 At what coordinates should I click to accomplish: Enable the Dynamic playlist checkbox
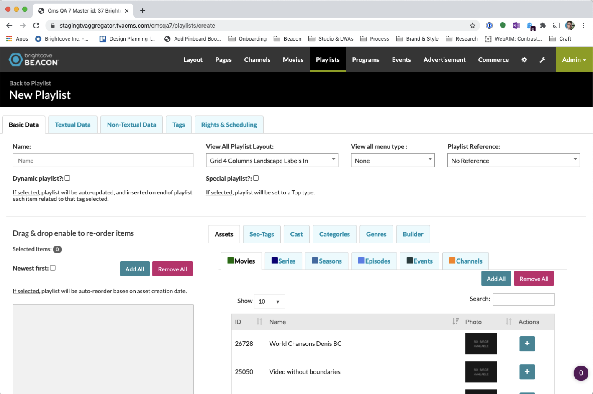67,178
